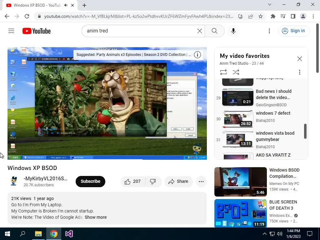The height and width of the screenshot is (240, 320).
Task: Click the Memes On My PC channel name
Action: click(x=284, y=184)
